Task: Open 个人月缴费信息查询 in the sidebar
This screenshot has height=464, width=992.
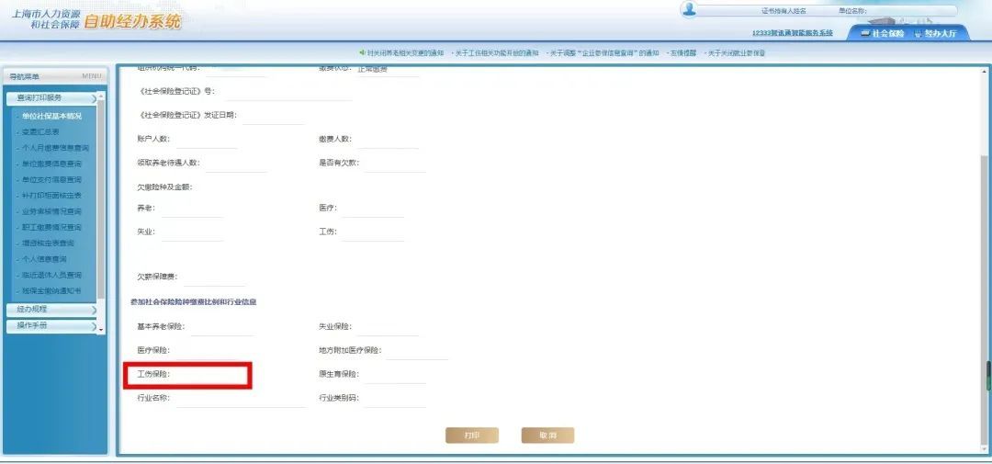Action: (55, 148)
